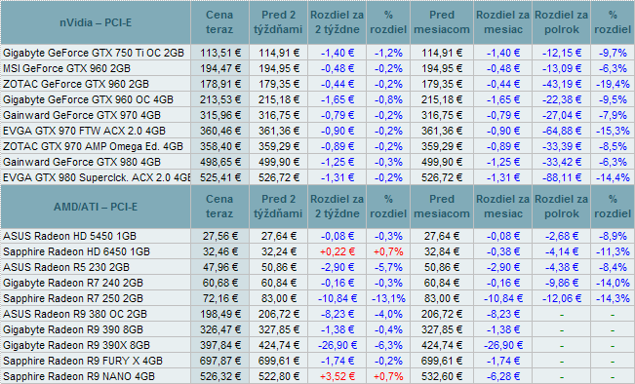Click the red +0,22 € difference value
This screenshot has height=384, width=635.
(x=337, y=251)
